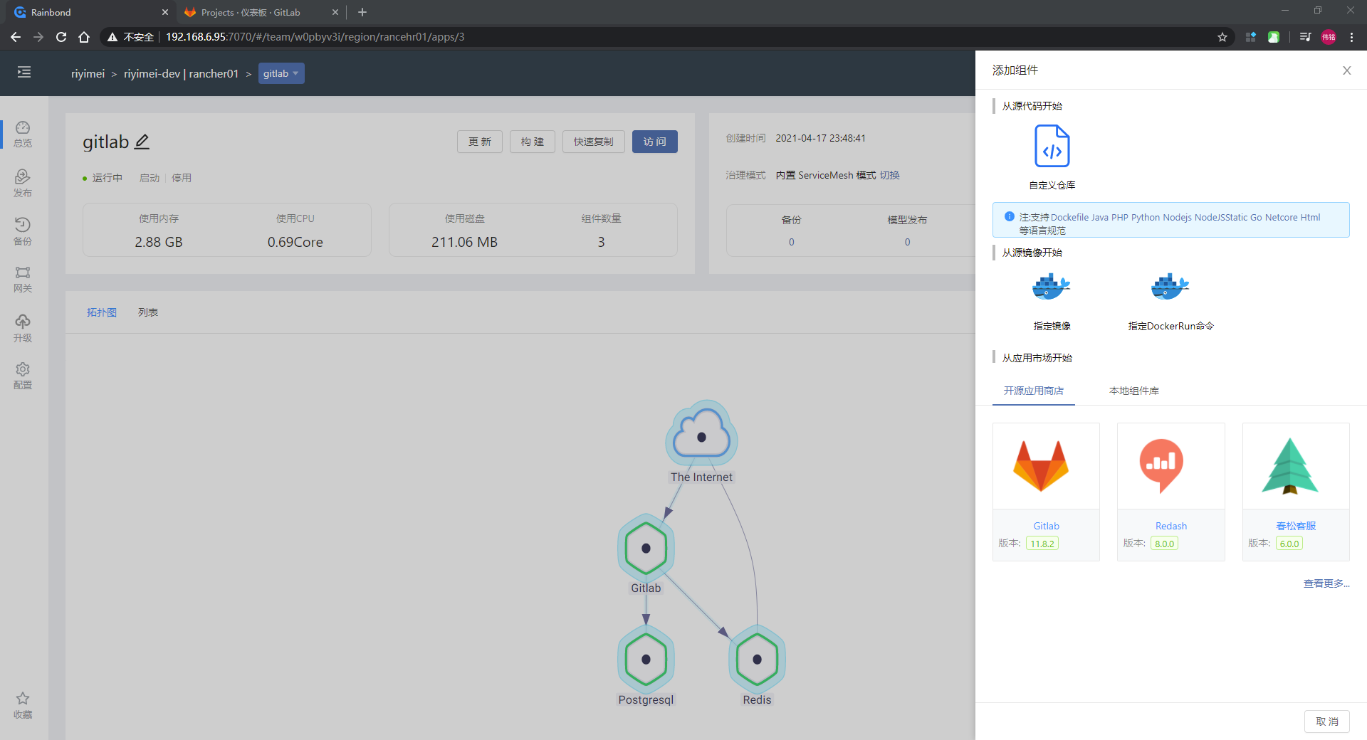Click the 停用 stop link
Image resolution: width=1367 pixels, height=740 pixels.
coord(182,178)
